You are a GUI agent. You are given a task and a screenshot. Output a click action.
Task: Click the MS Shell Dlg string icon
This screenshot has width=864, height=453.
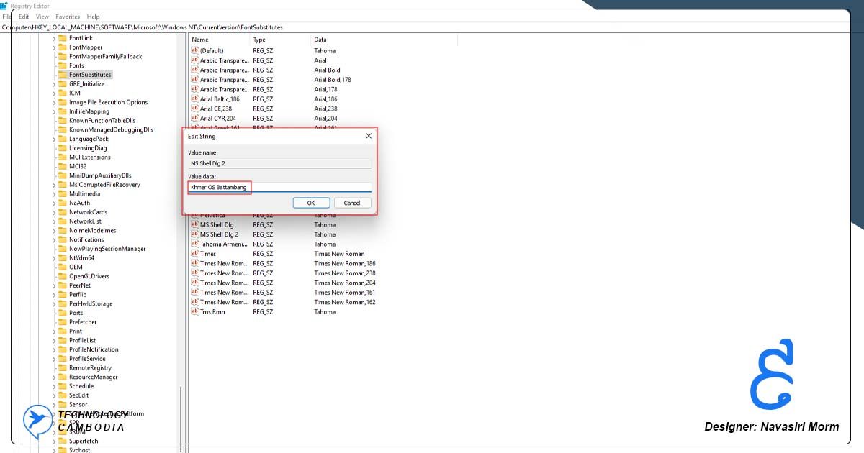[194, 225]
